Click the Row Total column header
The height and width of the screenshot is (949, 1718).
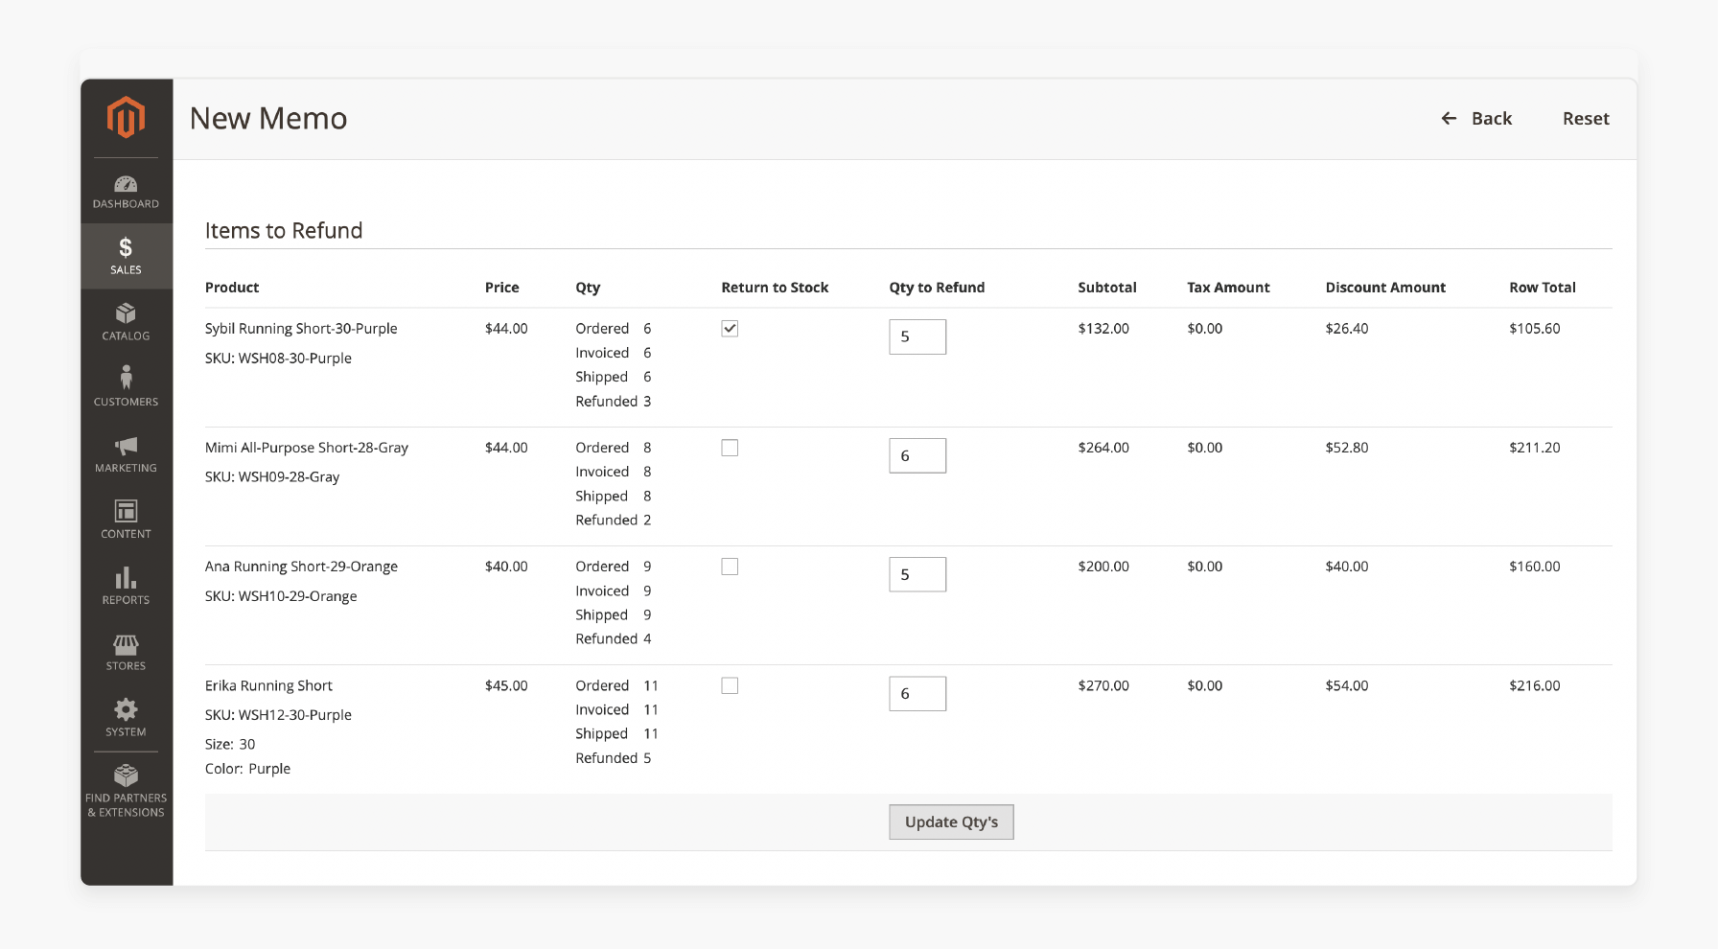[x=1543, y=288]
